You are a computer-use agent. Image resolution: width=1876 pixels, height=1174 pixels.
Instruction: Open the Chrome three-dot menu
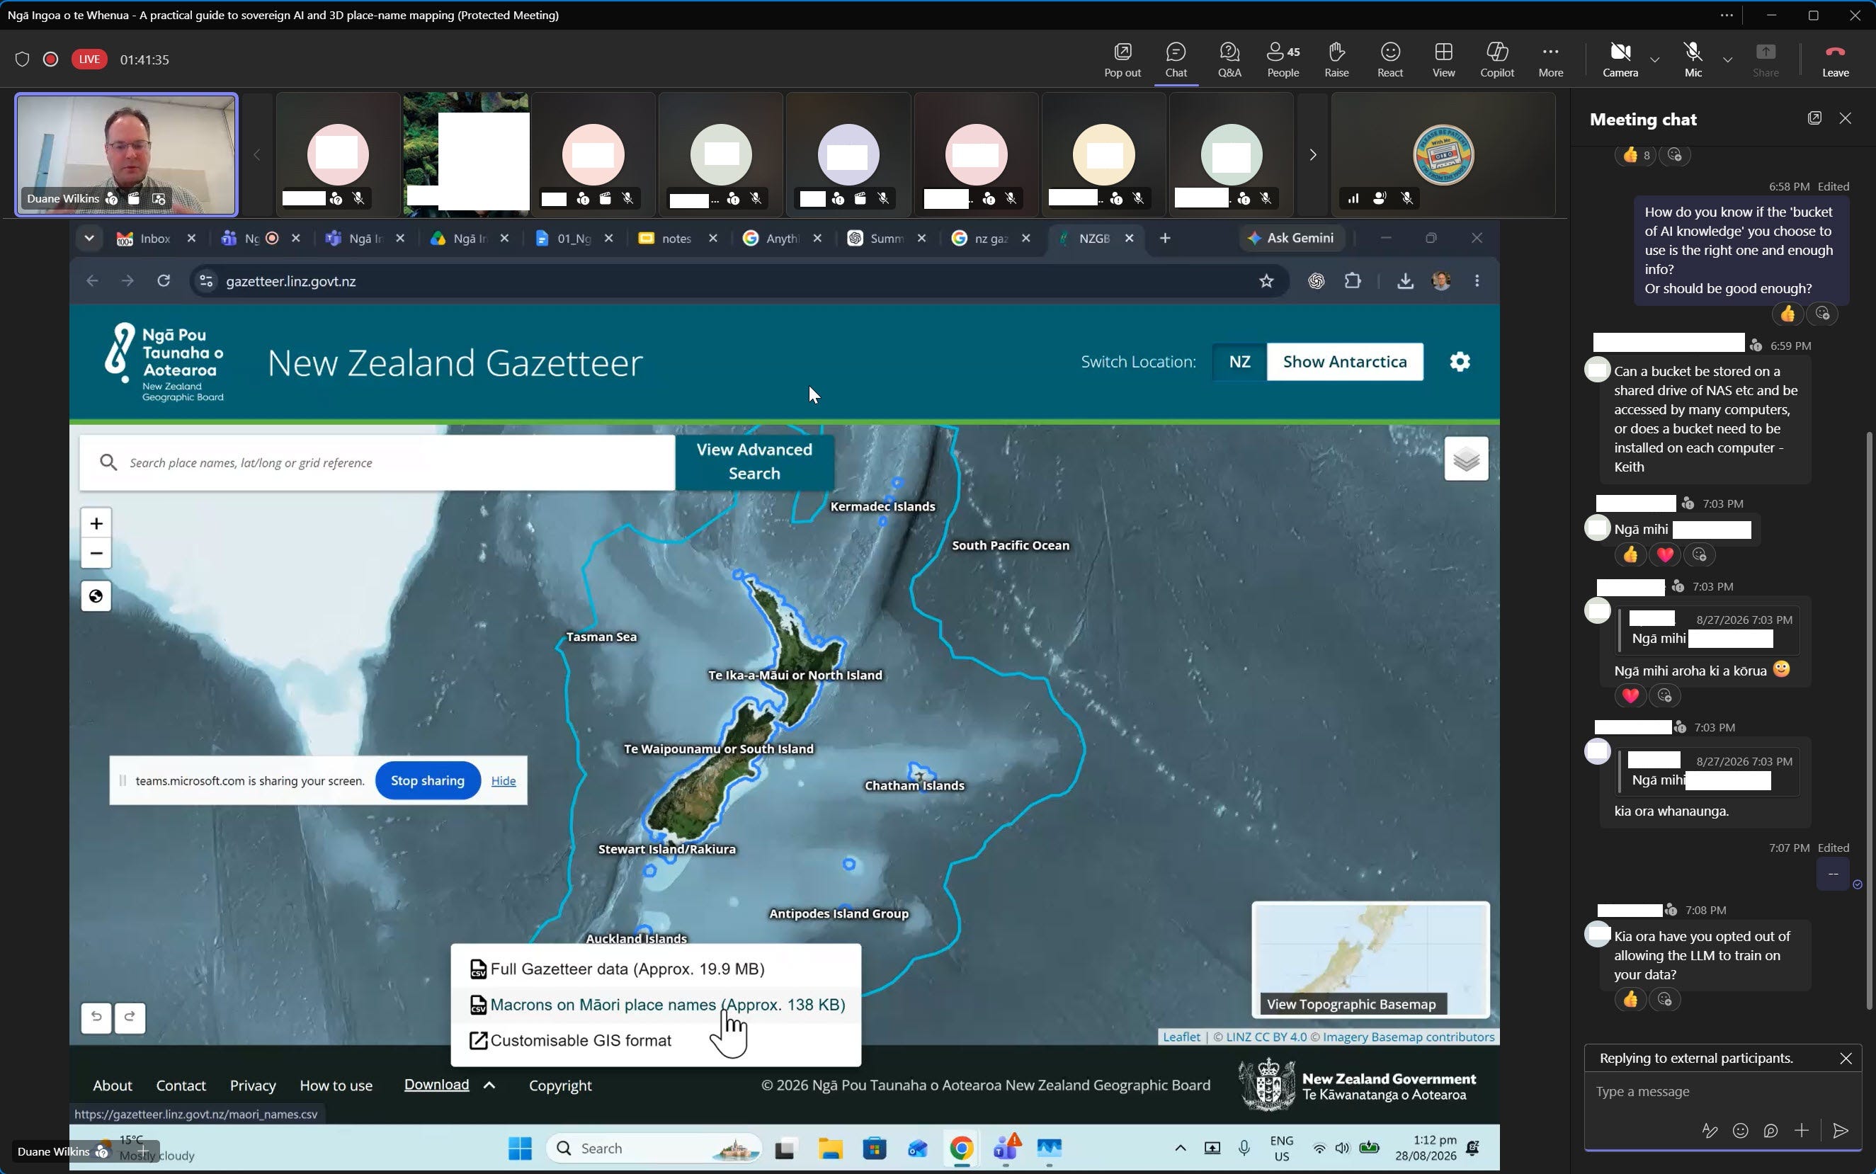click(x=1477, y=281)
